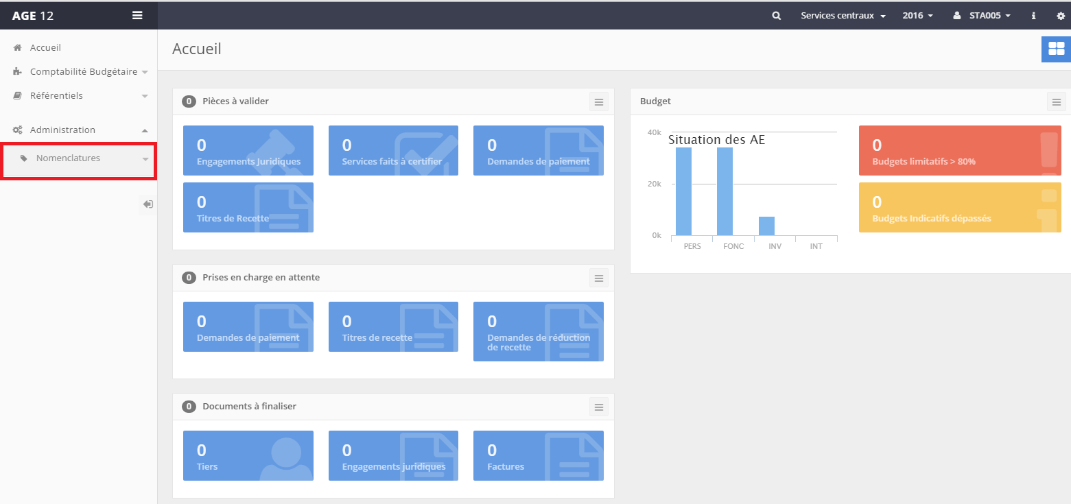This screenshot has height=504, width=1071.
Task: Click the search magnifier icon in top bar
Action: pyautogui.click(x=776, y=16)
